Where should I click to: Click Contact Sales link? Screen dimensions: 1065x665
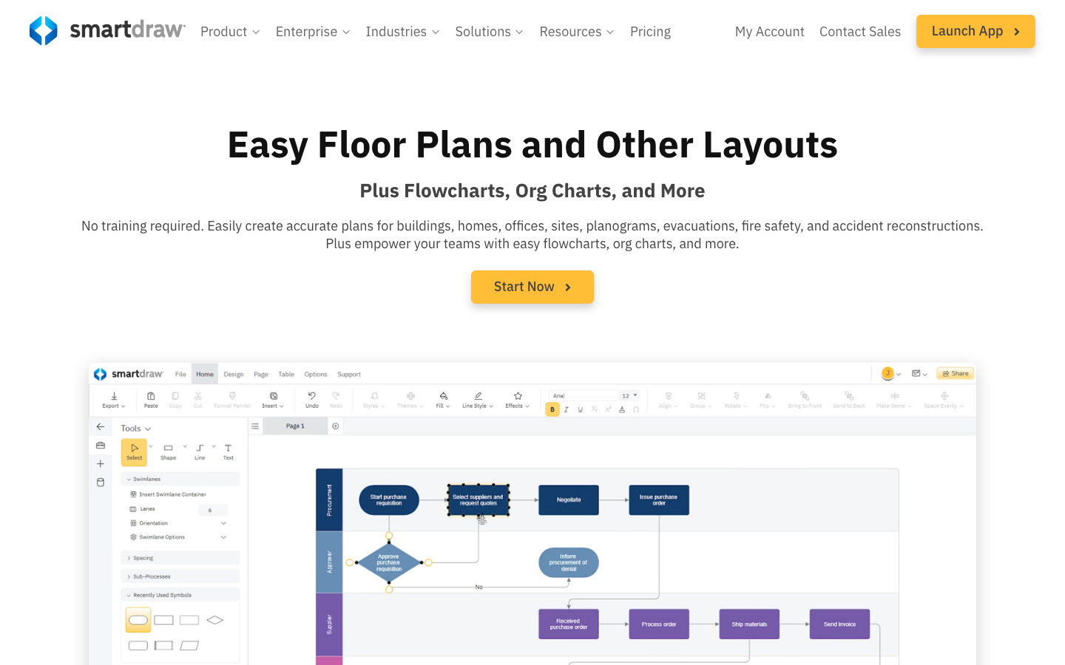point(860,32)
